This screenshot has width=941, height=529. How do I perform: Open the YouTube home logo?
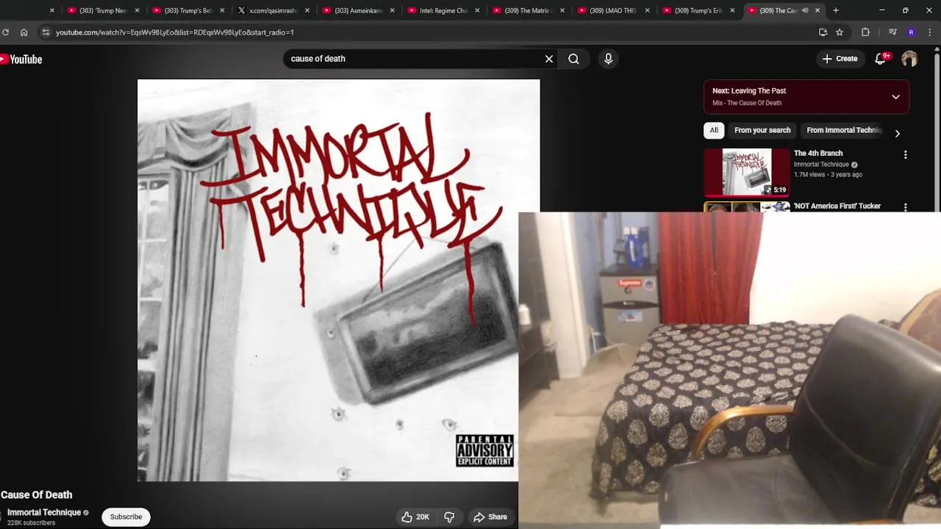pyautogui.click(x=21, y=60)
